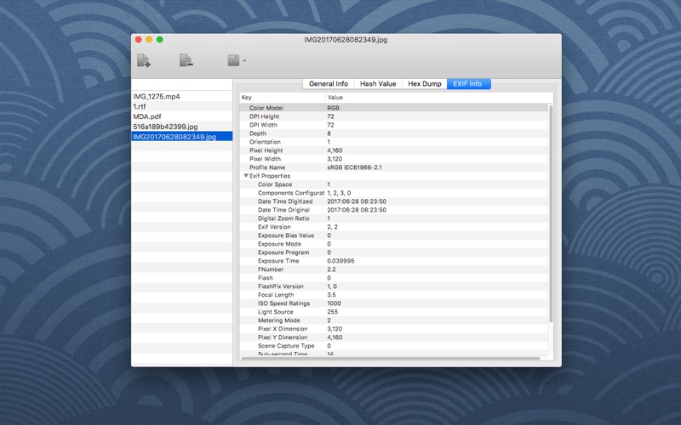
Task: Select the Depth row
Action: point(393,133)
